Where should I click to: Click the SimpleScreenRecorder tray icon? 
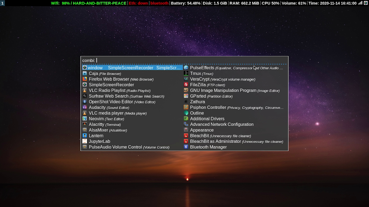click(x=366, y=3)
